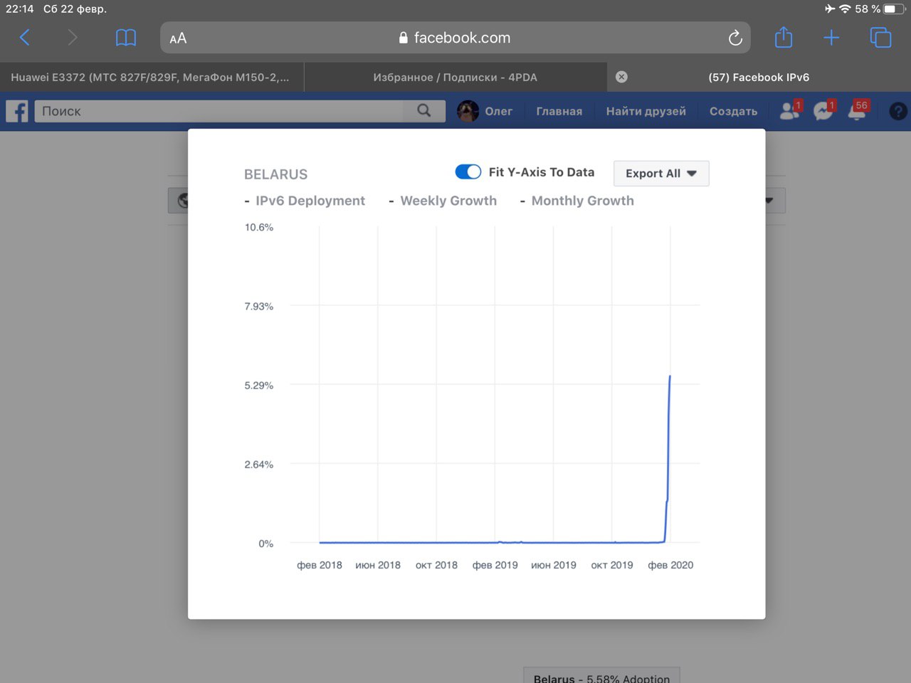The width and height of the screenshot is (911, 683).
Task: Open Safari bookmarks book icon
Action: [126, 38]
